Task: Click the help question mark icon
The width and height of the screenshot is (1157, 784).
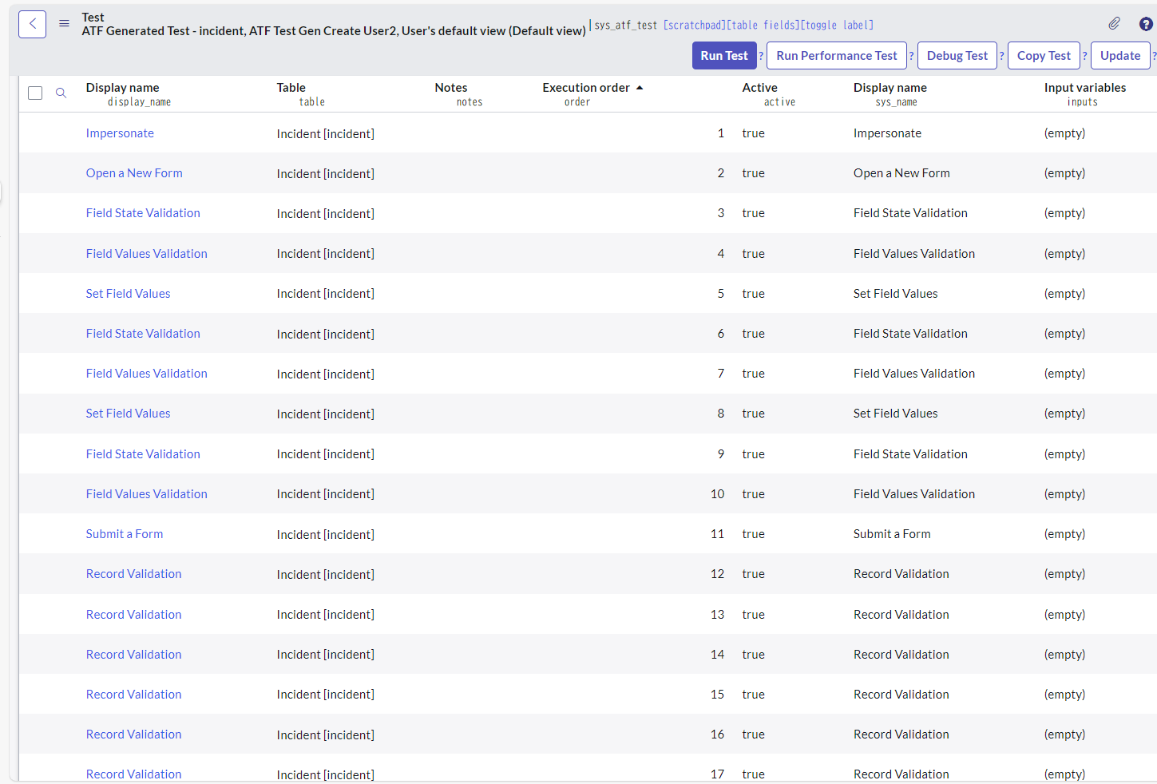Action: [x=1144, y=24]
